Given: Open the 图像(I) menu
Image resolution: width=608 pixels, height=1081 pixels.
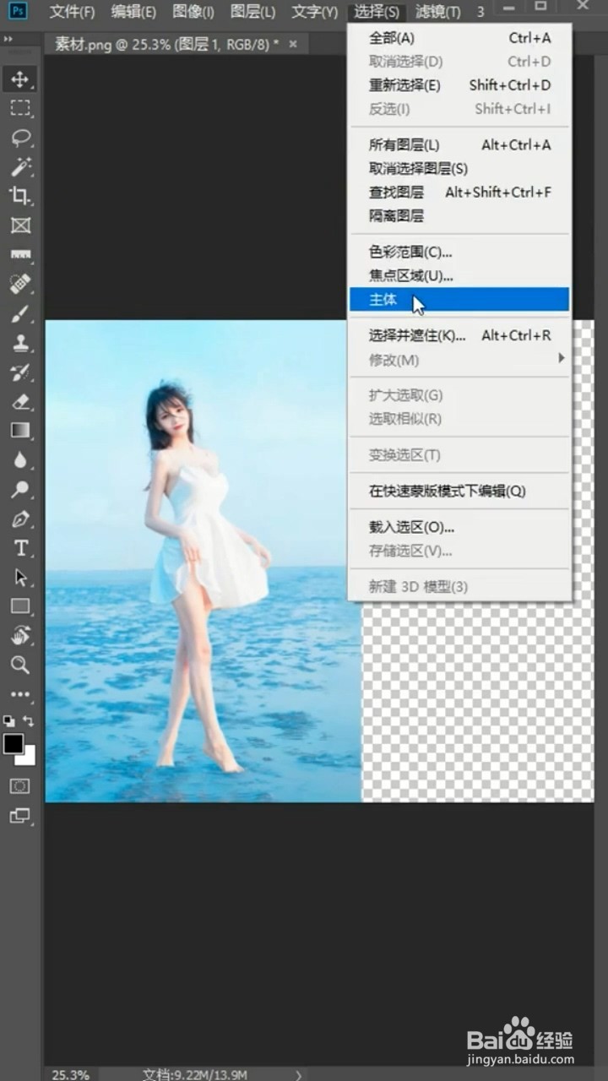Looking at the screenshot, I should tap(193, 12).
